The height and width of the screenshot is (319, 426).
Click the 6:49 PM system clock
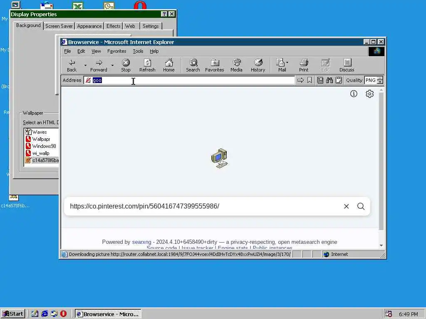tap(409, 314)
